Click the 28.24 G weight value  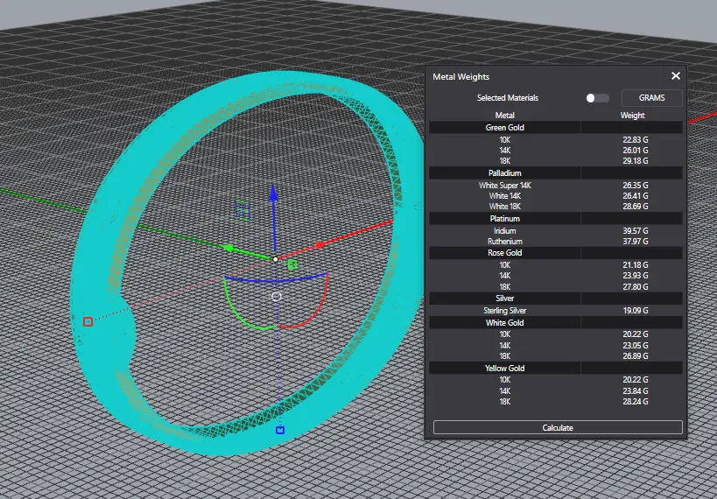636,402
